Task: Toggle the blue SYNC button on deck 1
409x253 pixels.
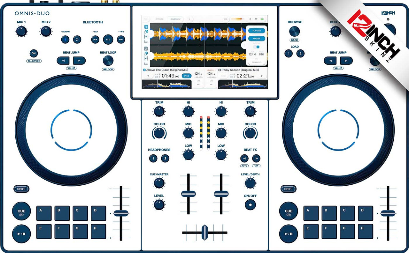Action: (187, 76)
